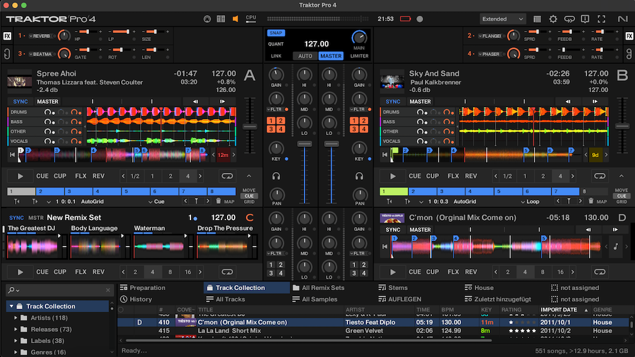
Task: Open FLANGER effect selector dropdown
Action: 489,36
